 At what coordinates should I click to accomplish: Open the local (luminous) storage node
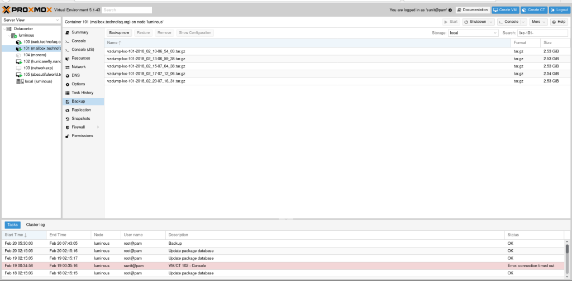point(38,81)
